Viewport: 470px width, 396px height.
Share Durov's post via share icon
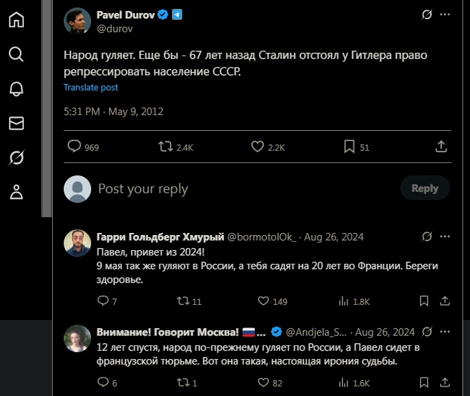click(x=442, y=146)
